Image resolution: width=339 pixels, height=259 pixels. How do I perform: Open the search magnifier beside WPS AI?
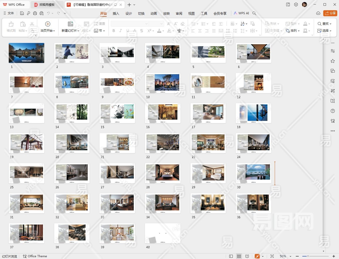(x=254, y=13)
